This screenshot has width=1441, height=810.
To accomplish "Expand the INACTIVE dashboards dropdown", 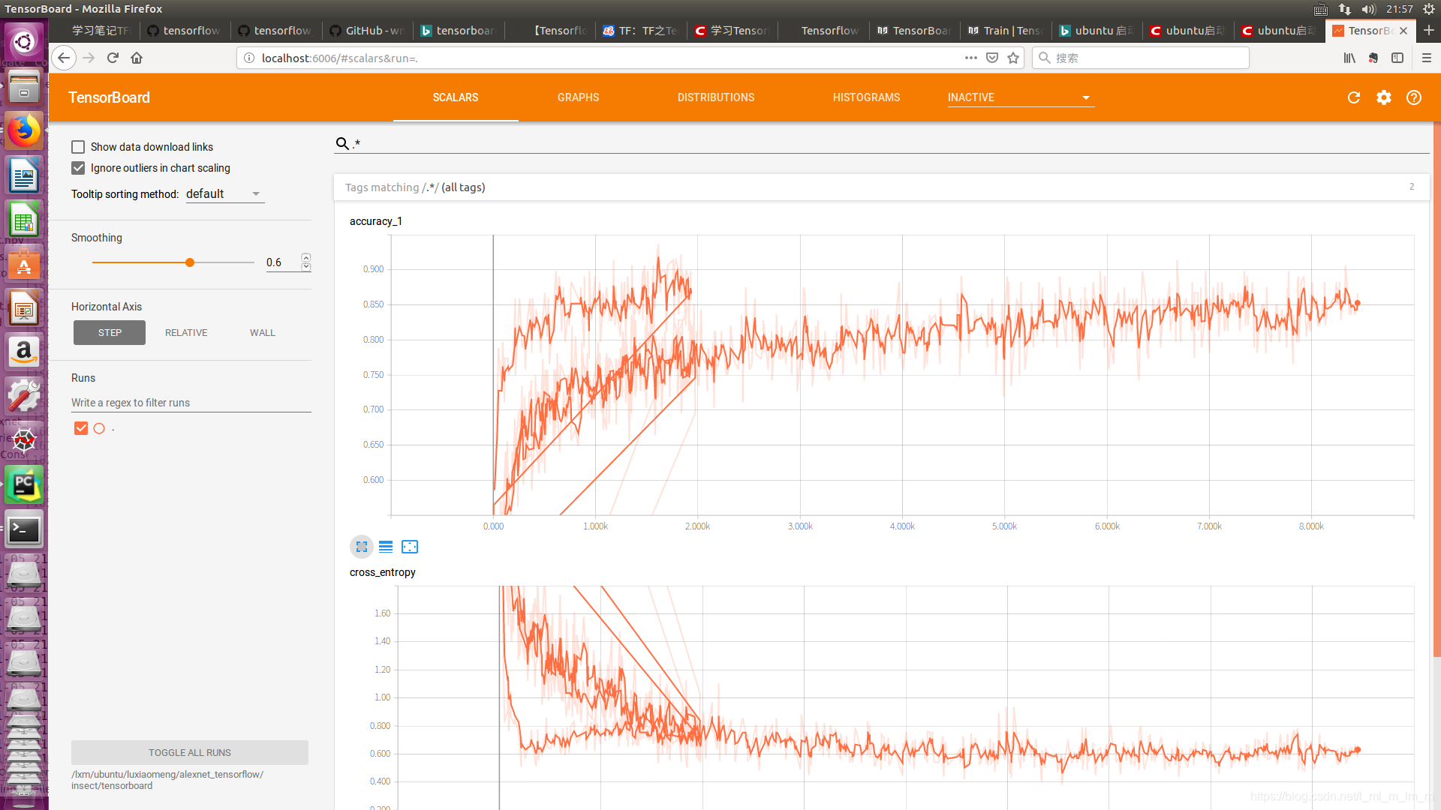I will pyautogui.click(x=1021, y=97).
